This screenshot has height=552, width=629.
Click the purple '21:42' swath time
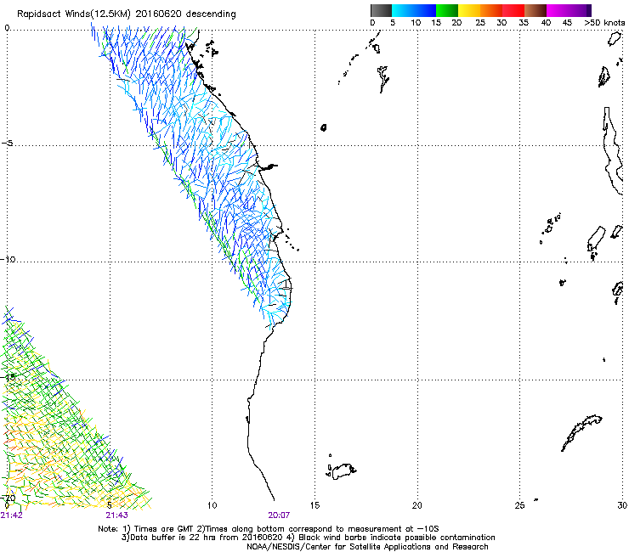12,515
